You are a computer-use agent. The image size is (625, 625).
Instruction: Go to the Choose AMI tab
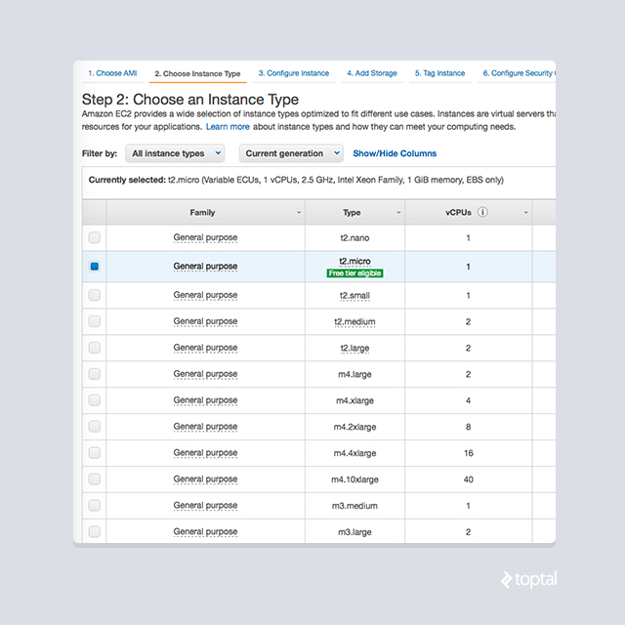[x=112, y=73]
